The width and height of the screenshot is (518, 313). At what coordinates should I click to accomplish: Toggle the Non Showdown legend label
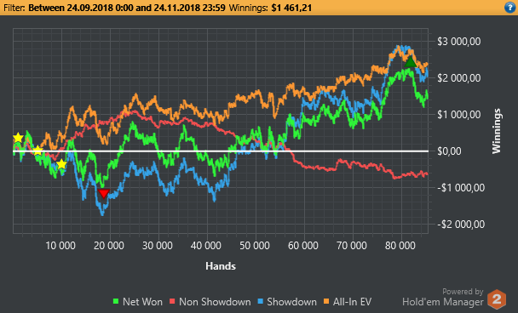click(x=215, y=302)
